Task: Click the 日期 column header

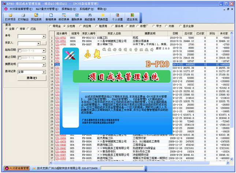Action: pyautogui.click(x=175, y=33)
